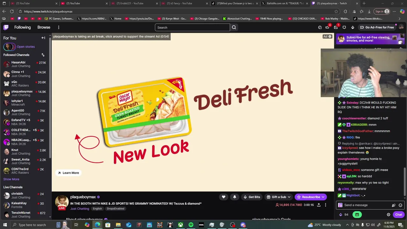Open the Twitch home logo
The height and width of the screenshot is (229, 407).
[6, 27]
